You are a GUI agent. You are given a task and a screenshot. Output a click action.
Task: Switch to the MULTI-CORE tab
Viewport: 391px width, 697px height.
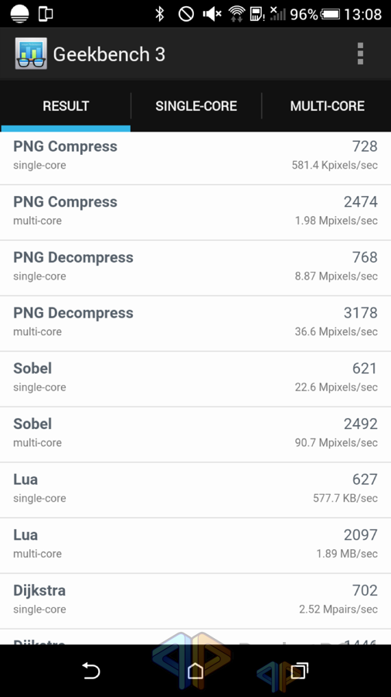click(327, 106)
